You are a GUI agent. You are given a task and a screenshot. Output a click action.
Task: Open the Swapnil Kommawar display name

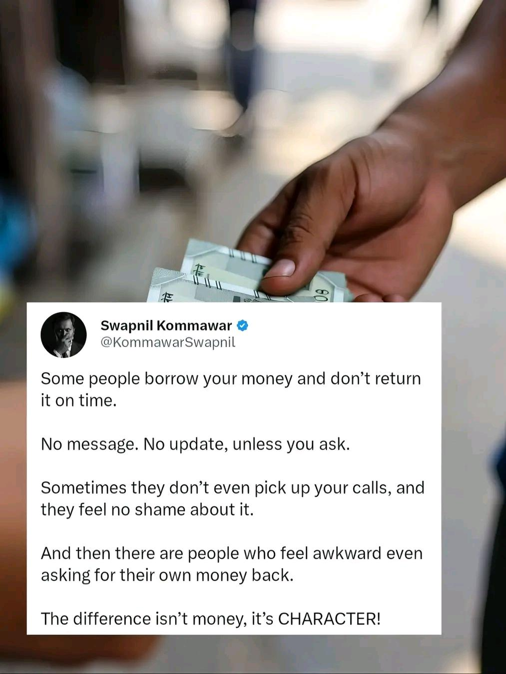166,326
